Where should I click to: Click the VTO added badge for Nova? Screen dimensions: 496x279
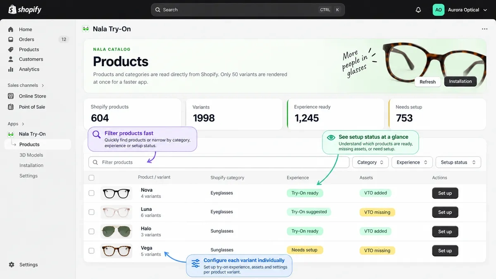coord(376,193)
